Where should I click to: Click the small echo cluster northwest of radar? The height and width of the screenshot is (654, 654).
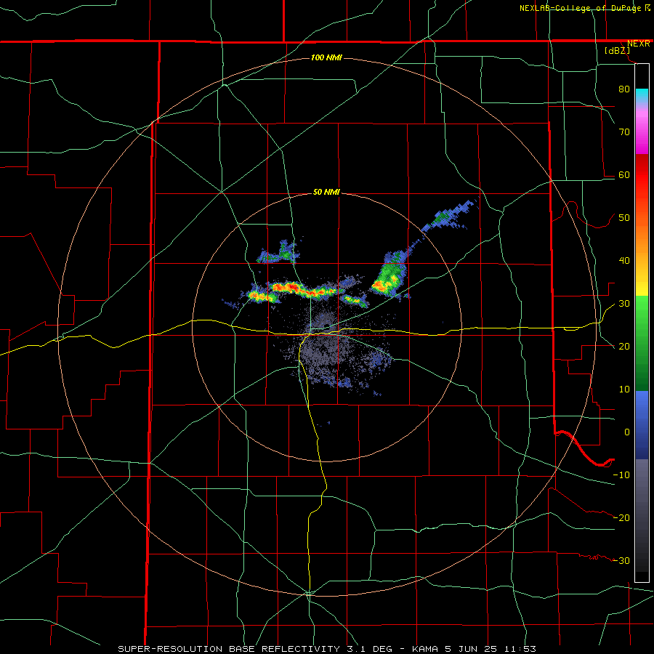coord(278,253)
